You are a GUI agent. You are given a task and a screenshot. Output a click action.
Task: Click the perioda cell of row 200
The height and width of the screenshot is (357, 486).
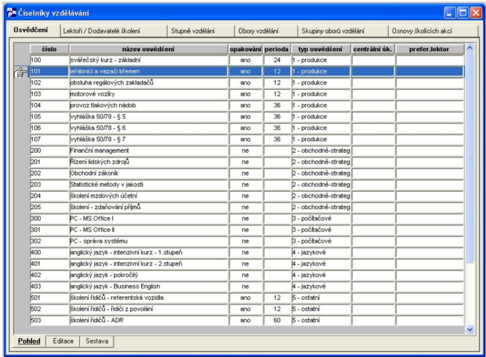(277, 151)
